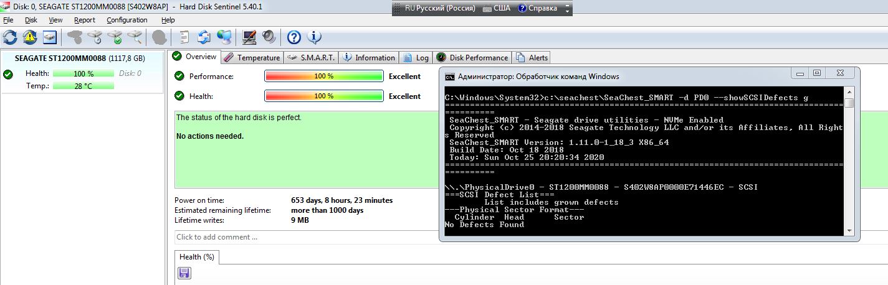
Task: Open the Information tab
Action: click(x=368, y=57)
